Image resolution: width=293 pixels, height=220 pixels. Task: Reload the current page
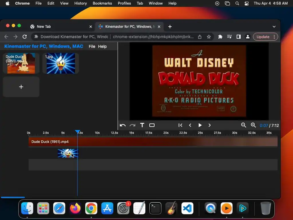25,37
